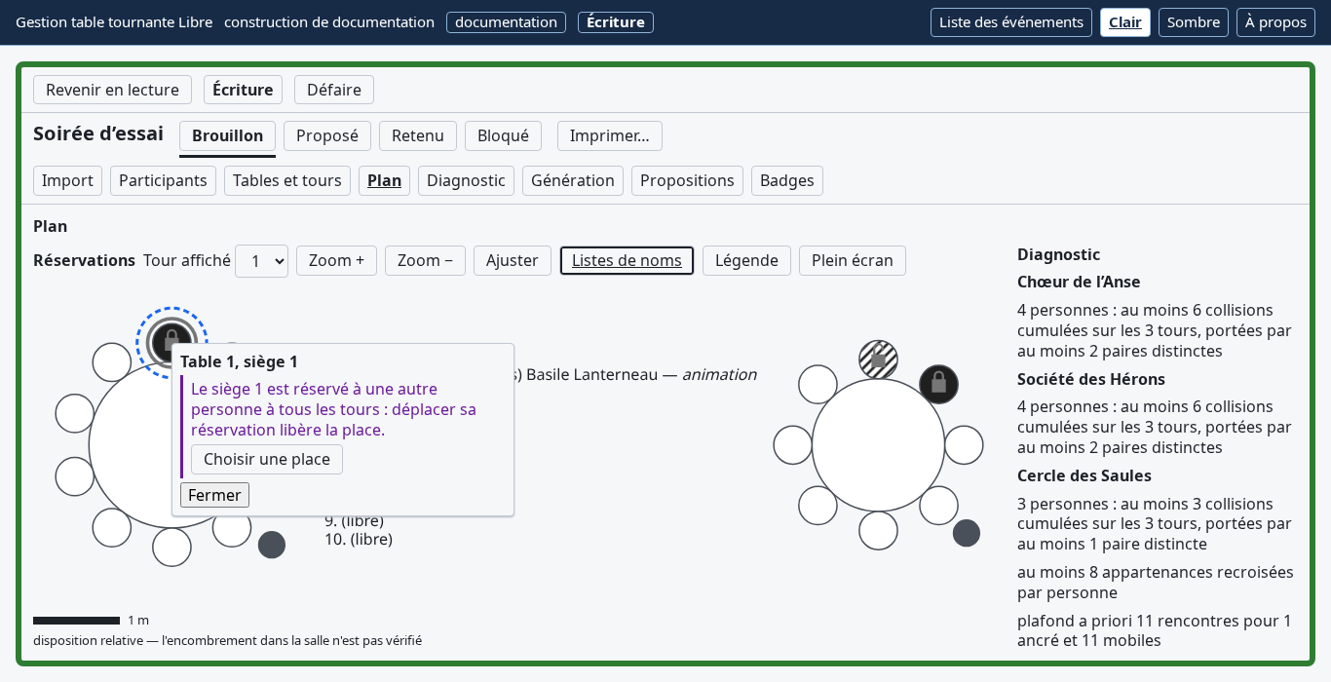Open the Imprimer… options
This screenshot has width=1331, height=682.
tap(610, 136)
